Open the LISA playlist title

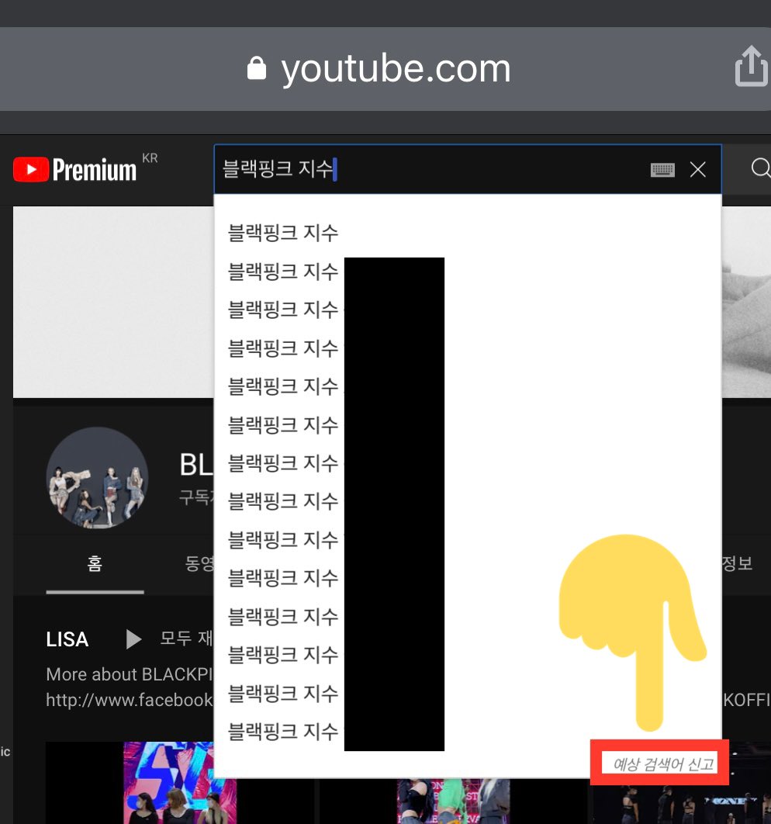67,639
